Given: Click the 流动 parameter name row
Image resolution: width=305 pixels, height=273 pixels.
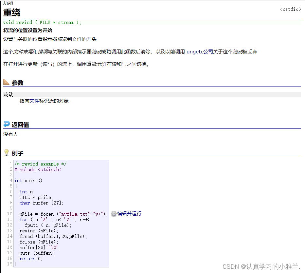Looking at the screenshot, I should pyautogui.click(x=9, y=95).
